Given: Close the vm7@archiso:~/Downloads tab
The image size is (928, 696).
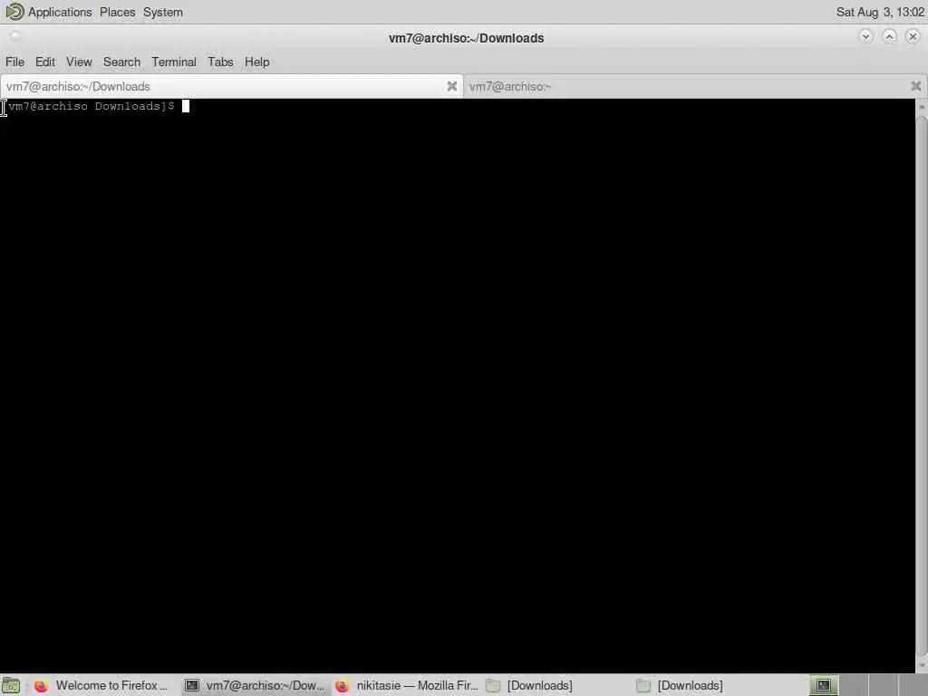Looking at the screenshot, I should pos(451,86).
